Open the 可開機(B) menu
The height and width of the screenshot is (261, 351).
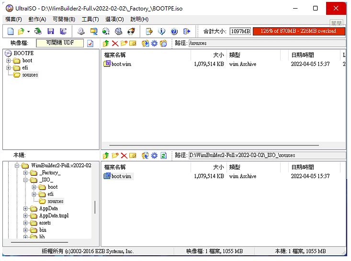(x=64, y=20)
